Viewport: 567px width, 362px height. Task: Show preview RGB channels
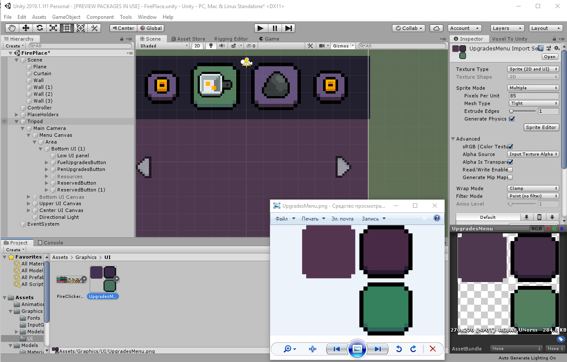(537, 229)
